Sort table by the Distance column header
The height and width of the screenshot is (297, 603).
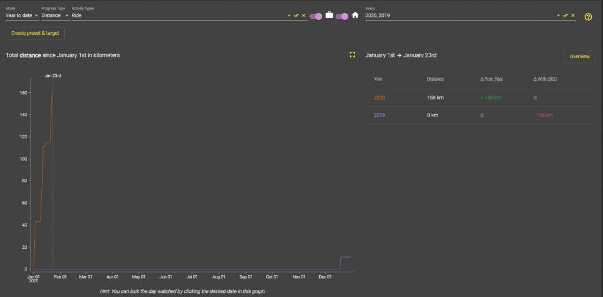(435, 79)
